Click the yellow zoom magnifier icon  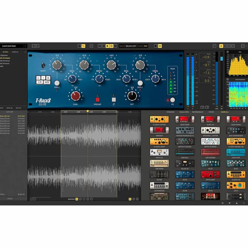click(x=130, y=199)
